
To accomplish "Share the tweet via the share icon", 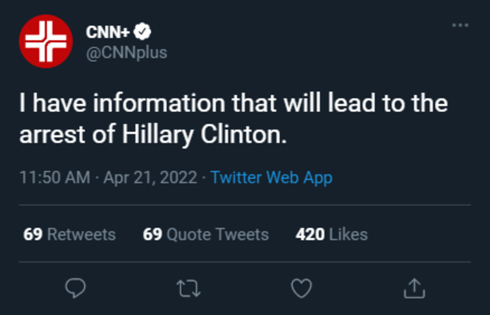I will point(414,289).
